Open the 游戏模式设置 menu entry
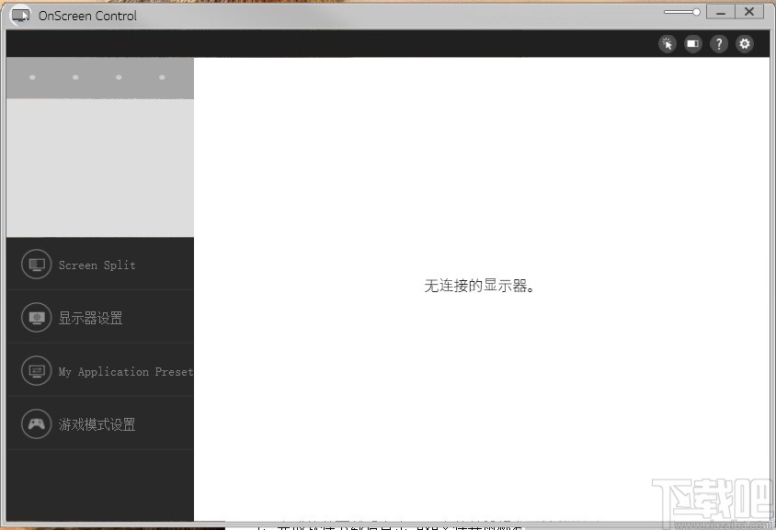 pyautogui.click(x=97, y=423)
